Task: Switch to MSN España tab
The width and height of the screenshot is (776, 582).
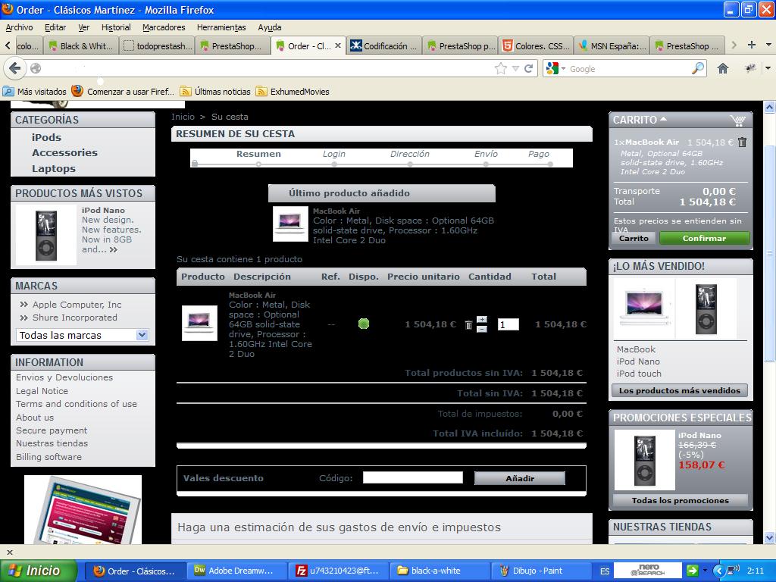Action: point(612,46)
